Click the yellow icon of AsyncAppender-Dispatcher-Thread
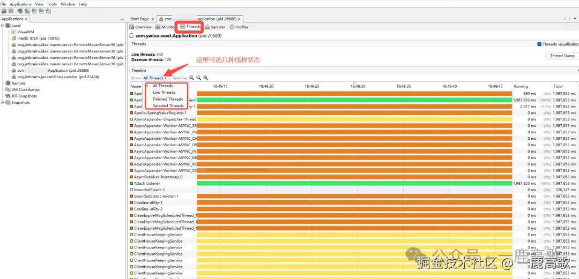Screen dimensions: 579x279 coord(131,119)
